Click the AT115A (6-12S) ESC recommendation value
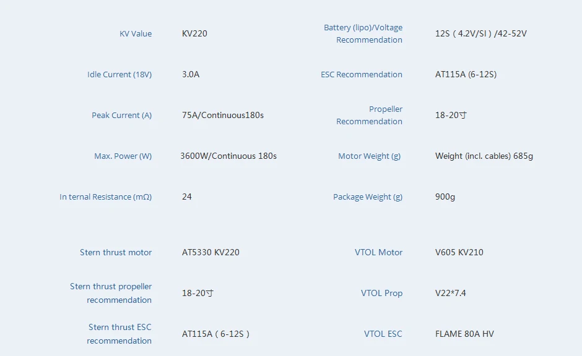 pyautogui.click(x=466, y=74)
